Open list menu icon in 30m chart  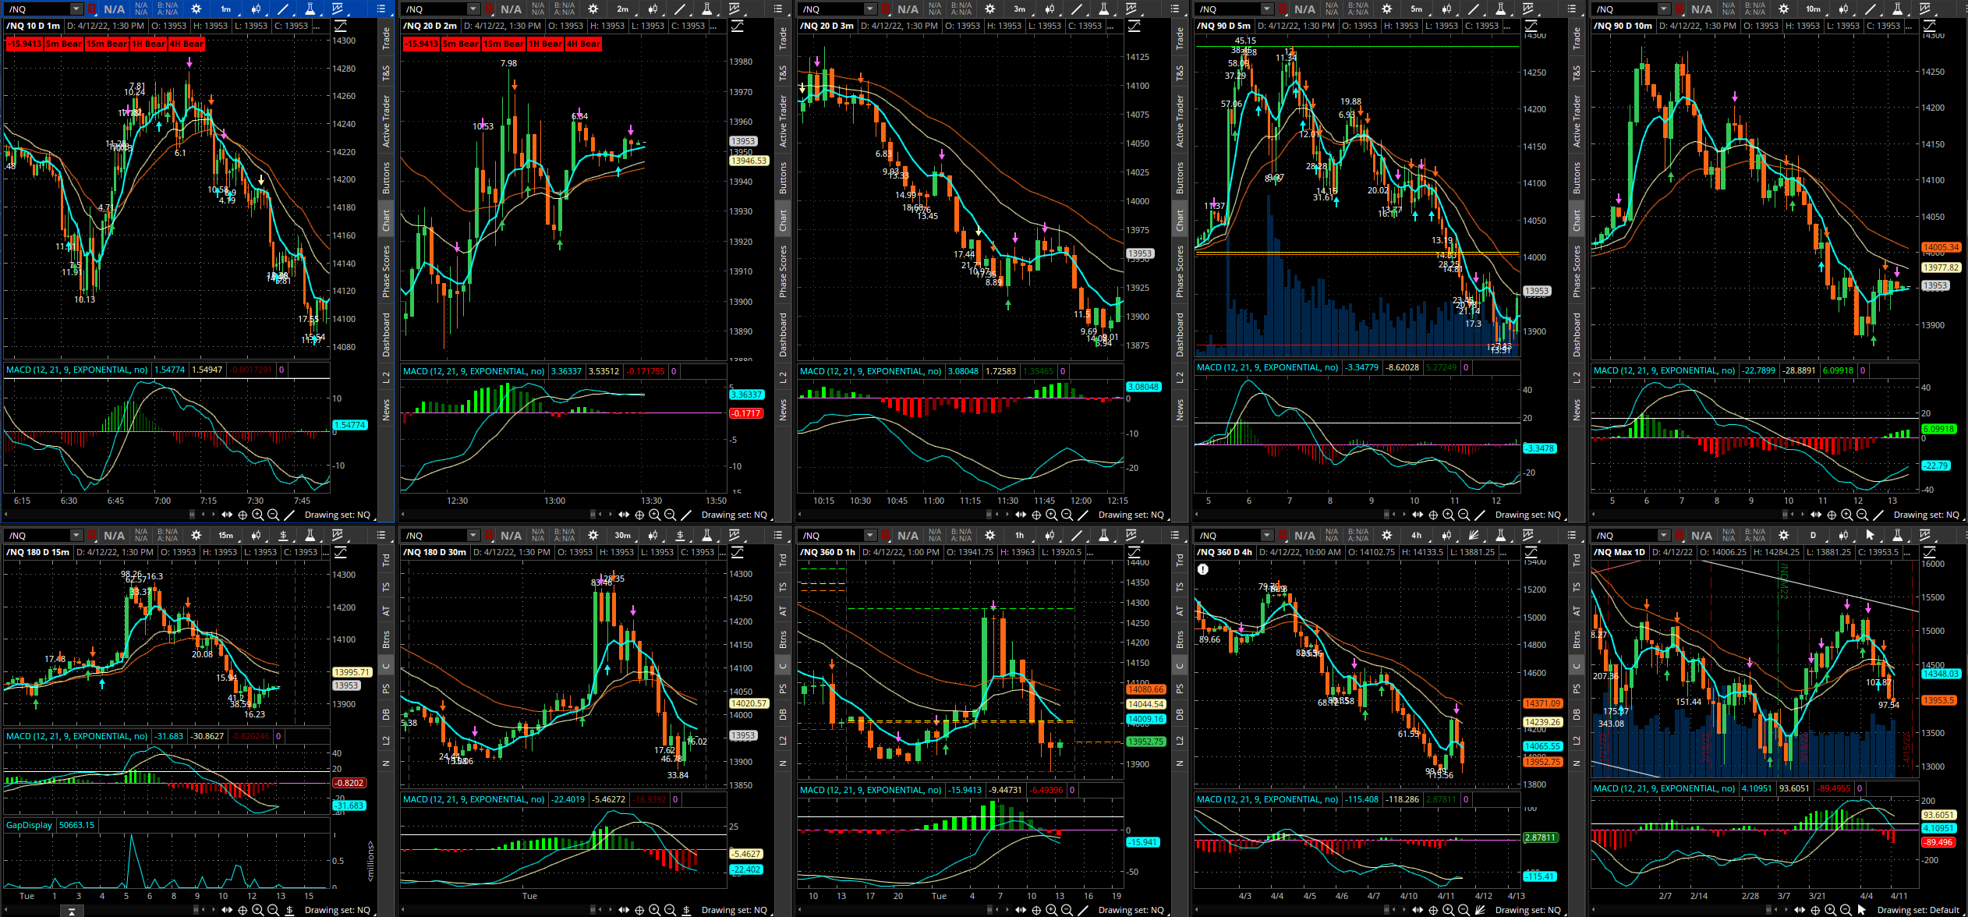pyautogui.click(x=778, y=536)
